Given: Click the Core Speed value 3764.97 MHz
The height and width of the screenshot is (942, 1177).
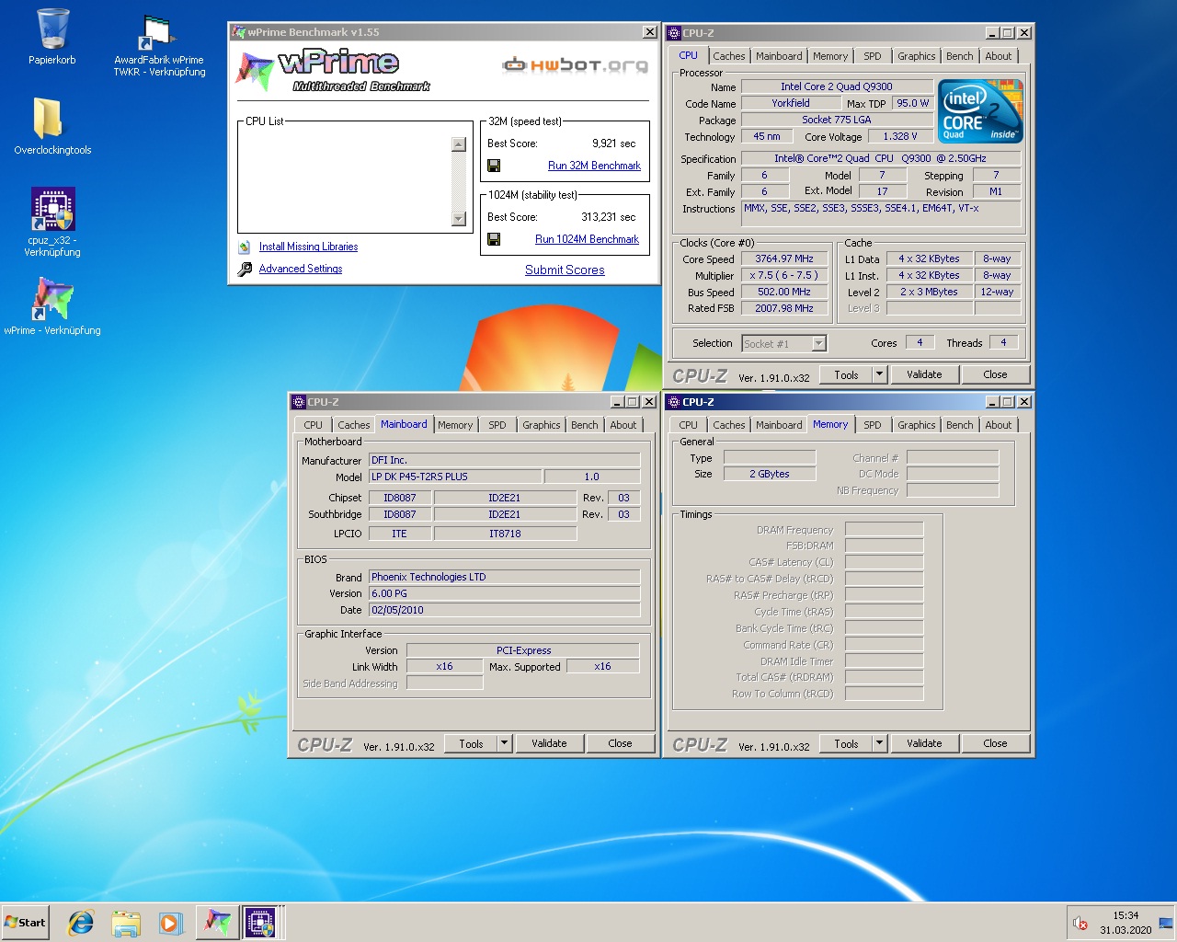Looking at the screenshot, I should click(x=784, y=258).
